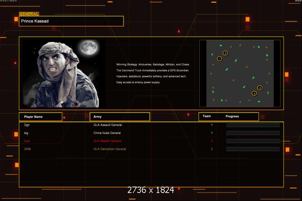Click the Army column header

(x=119, y=117)
